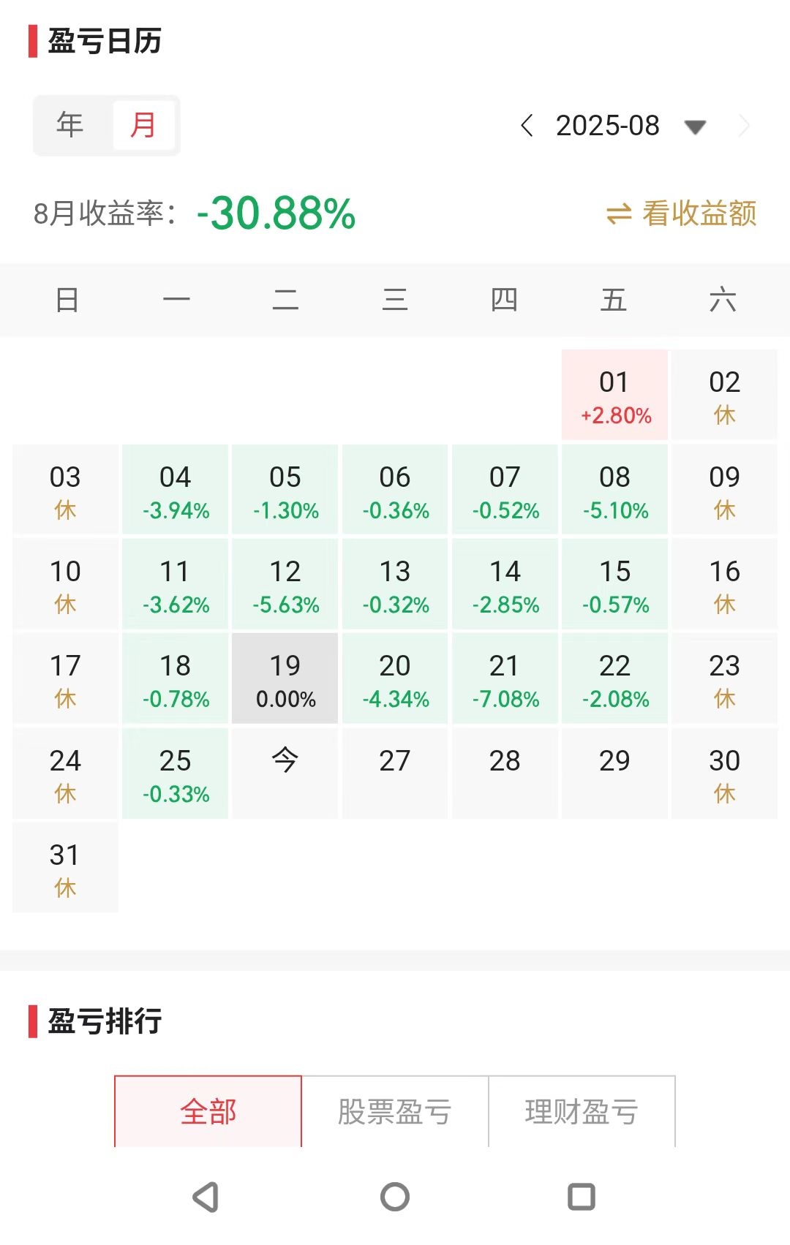790x1245 pixels.
Task: Open day 01 with +2.80% gain
Action: point(614,396)
